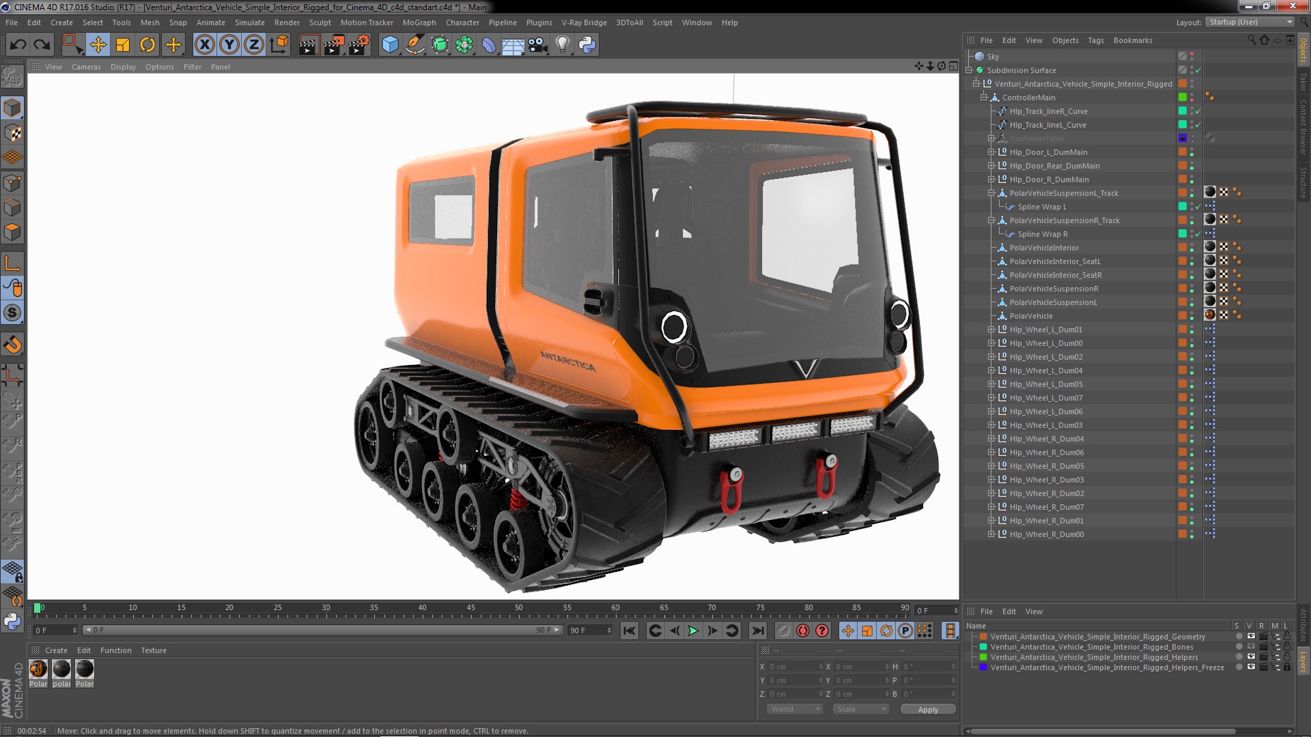Select Spline Wrap L object
Image resolution: width=1311 pixels, height=737 pixels.
click(1042, 207)
